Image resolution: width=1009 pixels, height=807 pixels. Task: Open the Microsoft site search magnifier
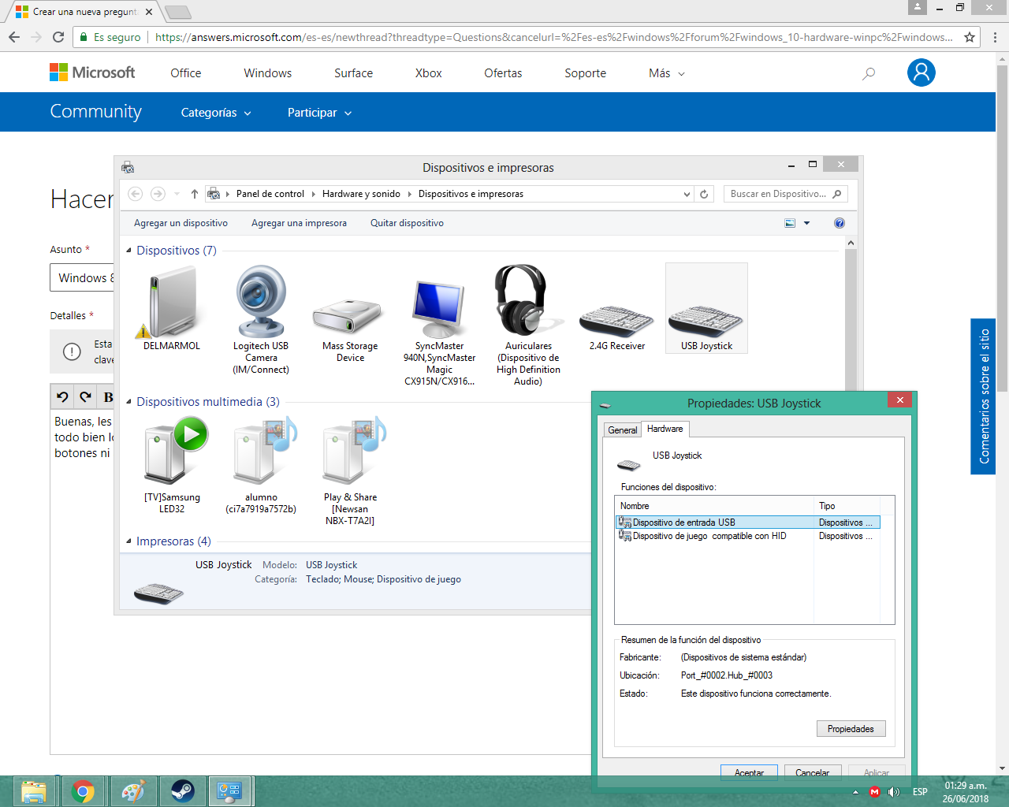(869, 73)
